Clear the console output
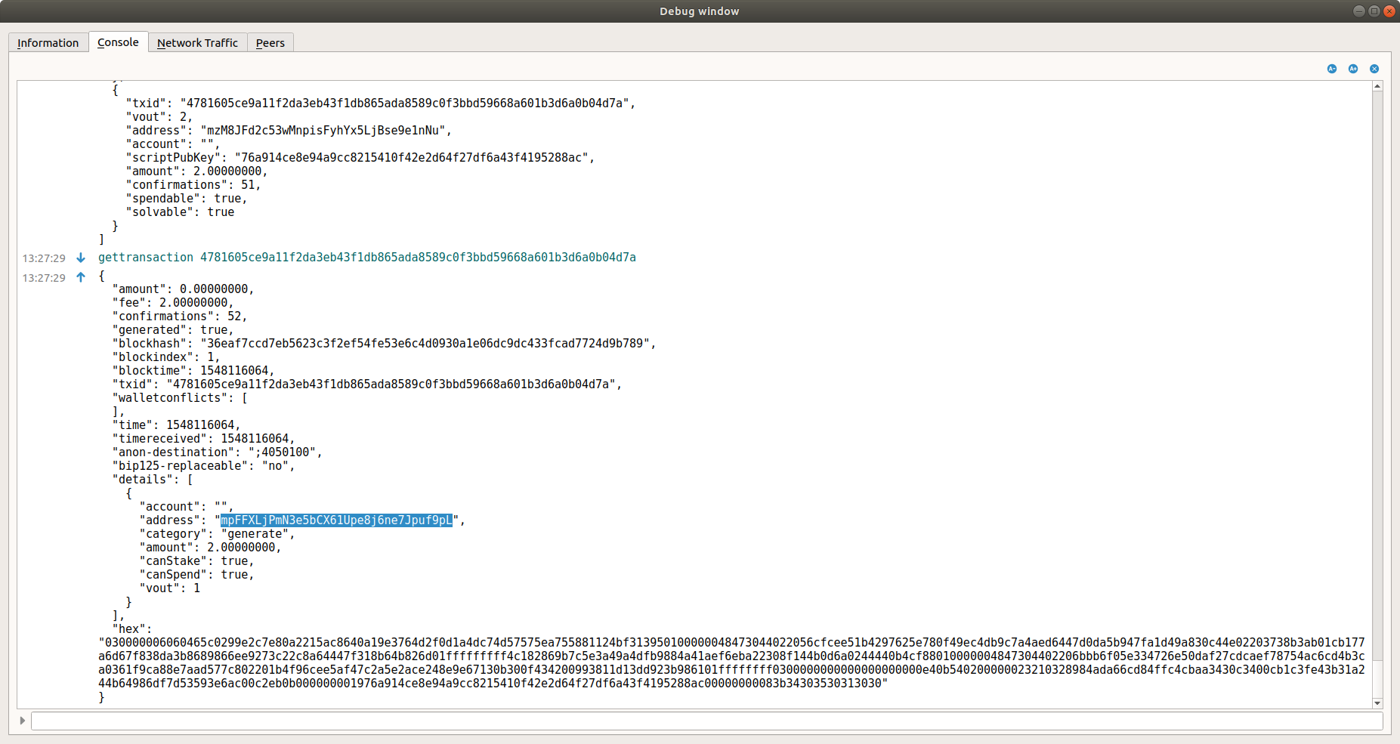Screen dimensions: 1400x744 (1374, 69)
